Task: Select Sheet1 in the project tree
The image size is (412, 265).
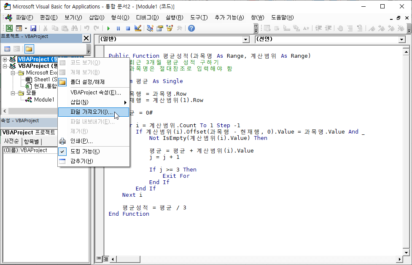Action: click(x=45, y=79)
